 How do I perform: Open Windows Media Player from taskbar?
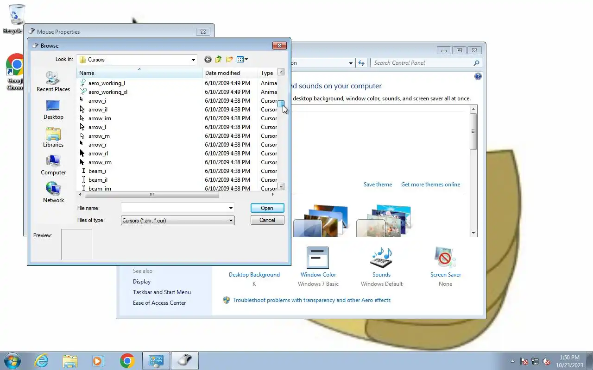point(98,361)
